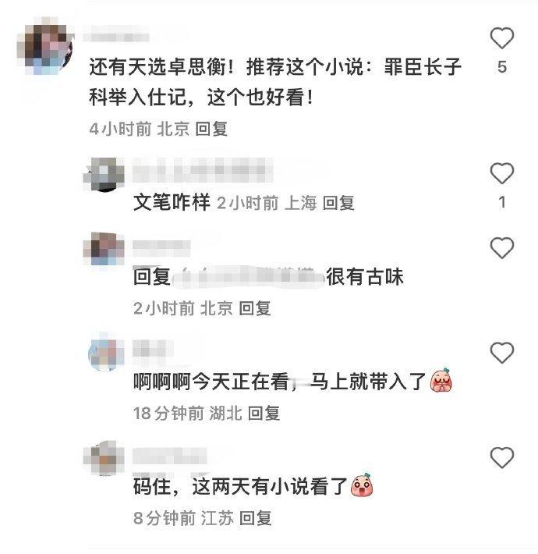This screenshot has height=554, width=538.
Task: Like the 文笔咋样 reply
Action: [501, 173]
